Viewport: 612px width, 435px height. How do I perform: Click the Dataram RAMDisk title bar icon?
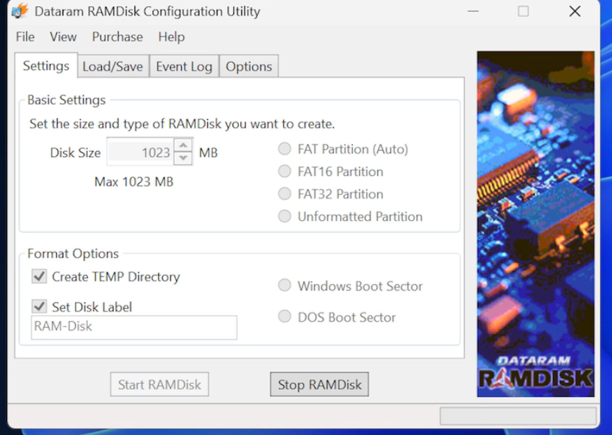(20, 11)
